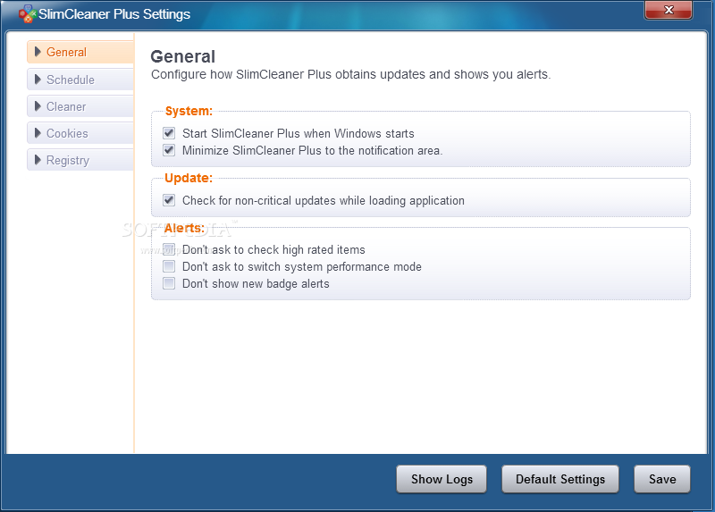Uncheck Start SlimCleaner Plus when Windows starts
715x512 pixels.
(x=169, y=133)
